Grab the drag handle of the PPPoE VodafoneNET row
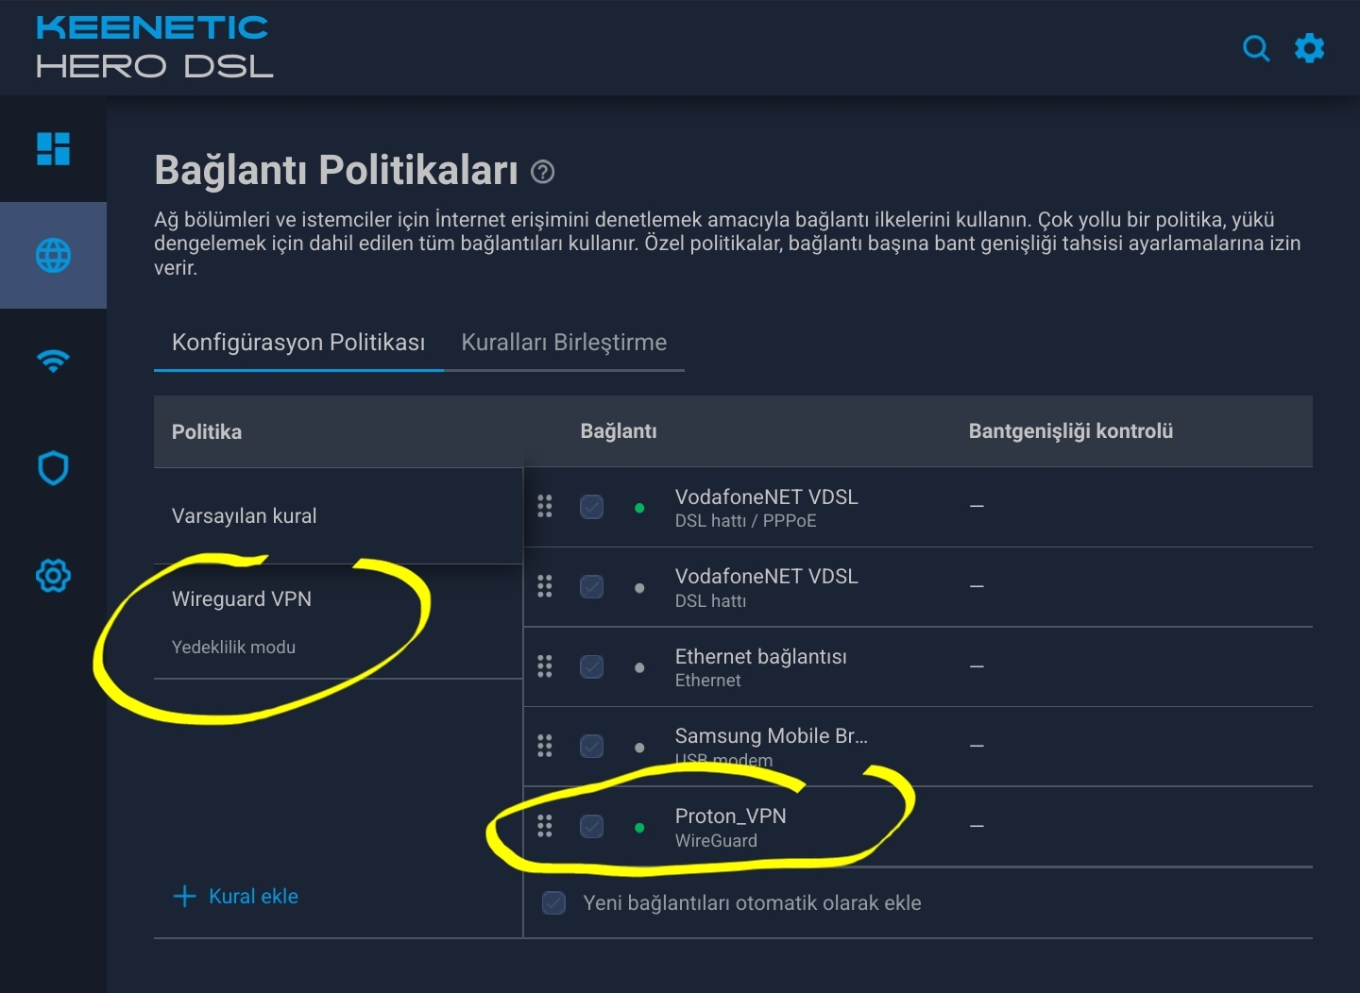The width and height of the screenshot is (1360, 993). (545, 507)
